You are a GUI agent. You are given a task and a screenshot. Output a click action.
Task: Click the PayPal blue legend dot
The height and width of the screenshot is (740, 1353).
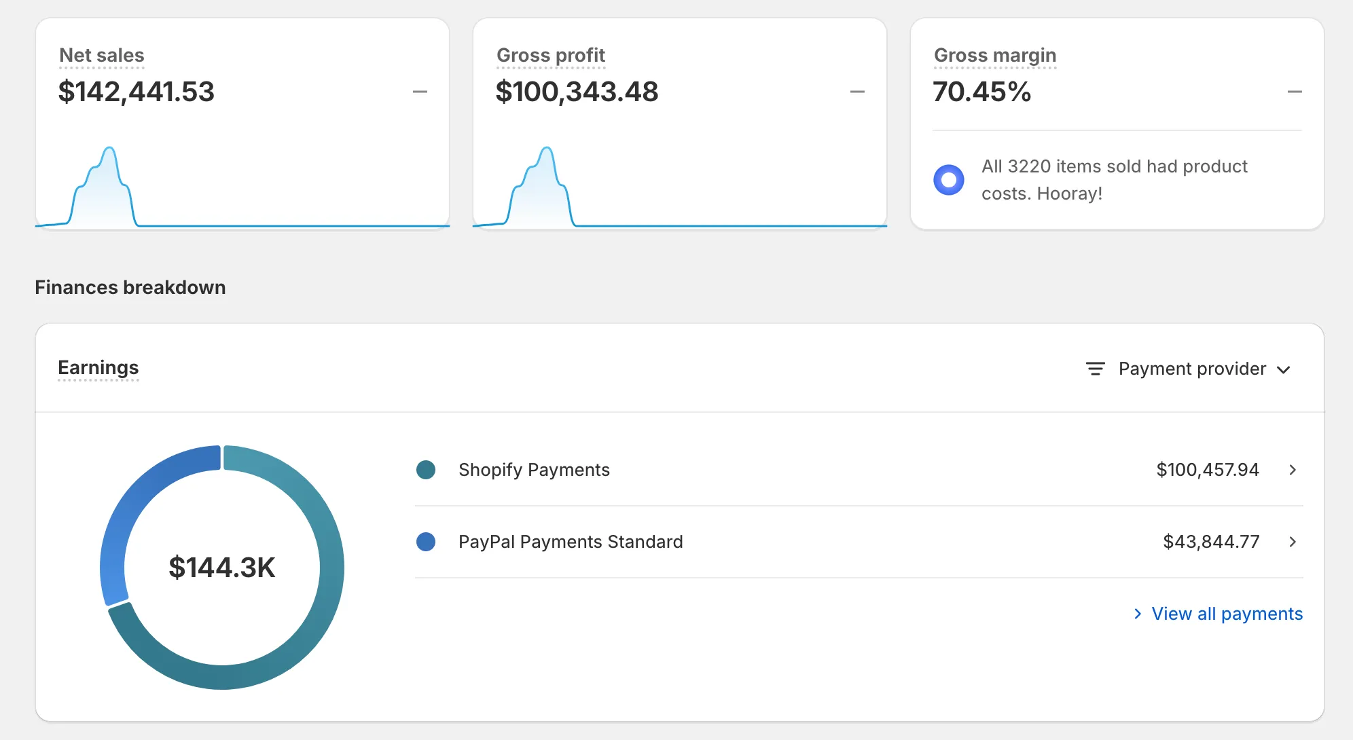426,542
